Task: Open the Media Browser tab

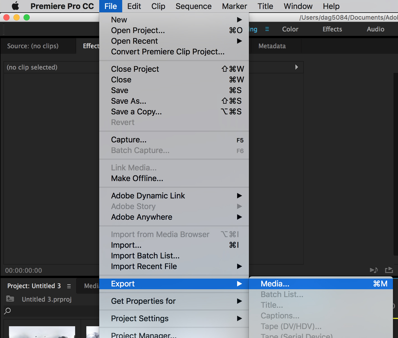Action: pos(92,286)
